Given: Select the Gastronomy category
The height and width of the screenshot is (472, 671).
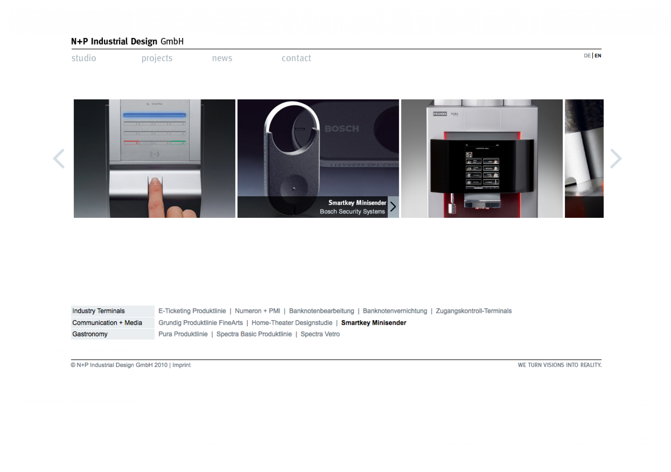Looking at the screenshot, I should point(90,334).
